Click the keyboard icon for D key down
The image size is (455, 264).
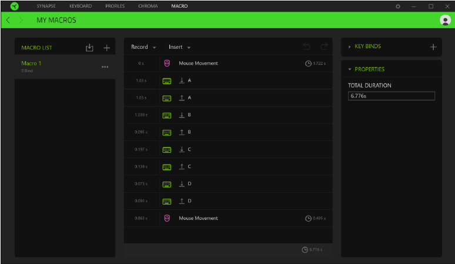[x=166, y=184]
